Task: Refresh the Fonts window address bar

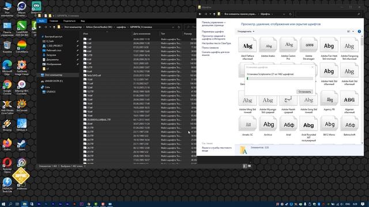Action: [x=290, y=14]
